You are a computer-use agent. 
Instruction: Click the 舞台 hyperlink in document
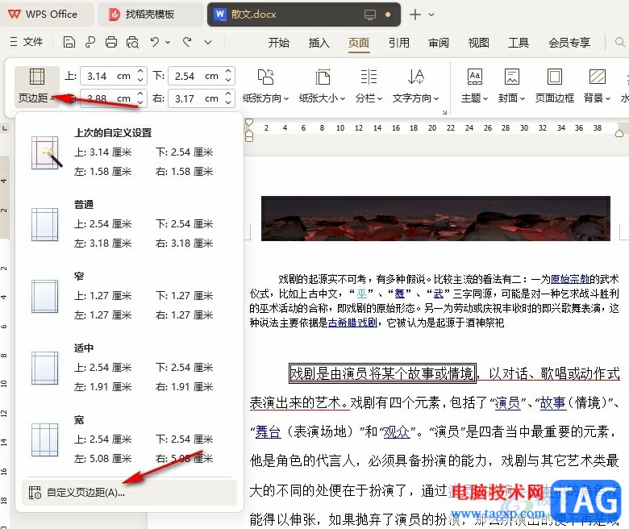click(268, 432)
